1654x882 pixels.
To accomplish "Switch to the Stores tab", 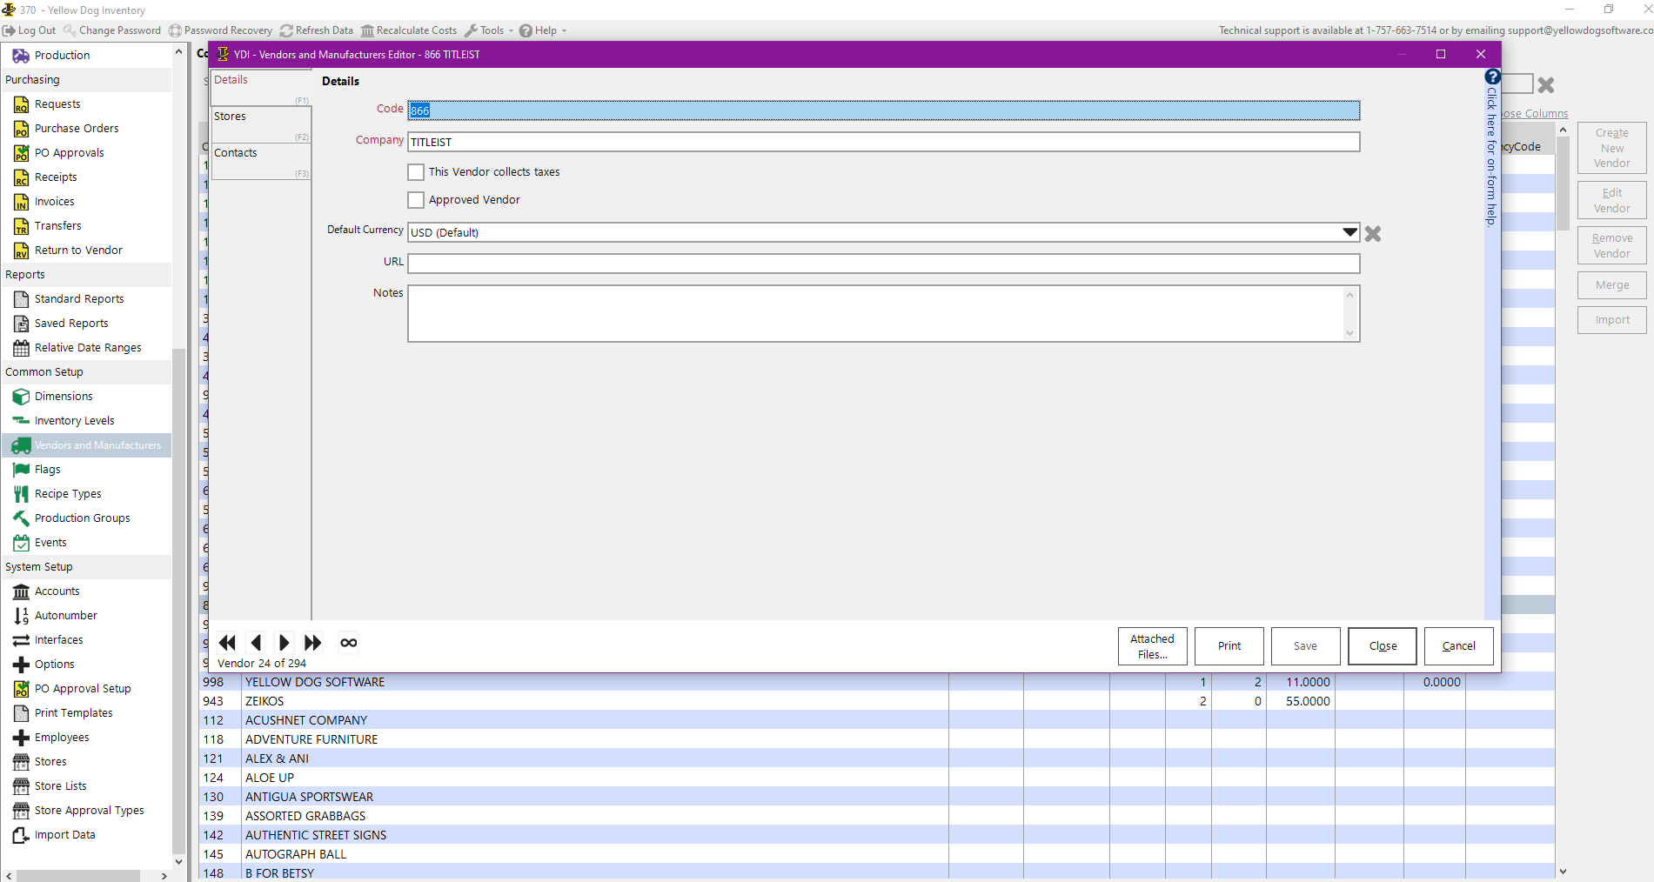I will coord(260,117).
